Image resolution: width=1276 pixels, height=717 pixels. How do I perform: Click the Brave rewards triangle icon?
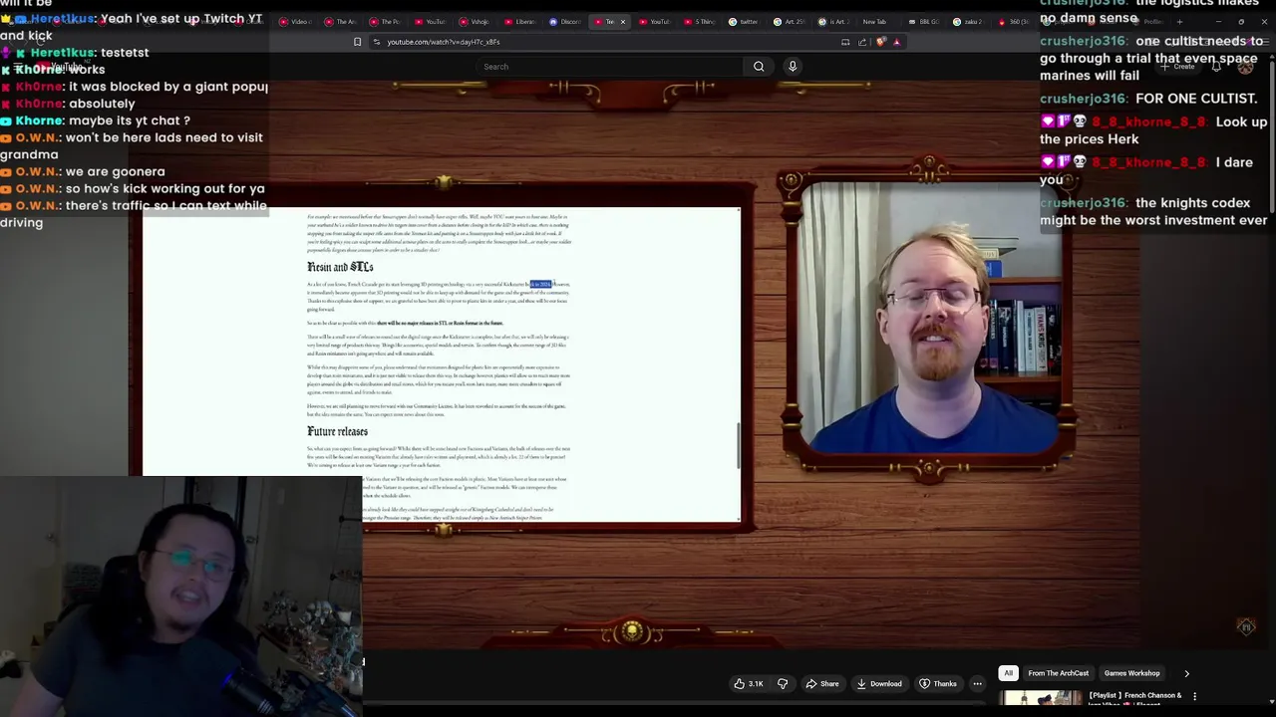[x=896, y=42]
